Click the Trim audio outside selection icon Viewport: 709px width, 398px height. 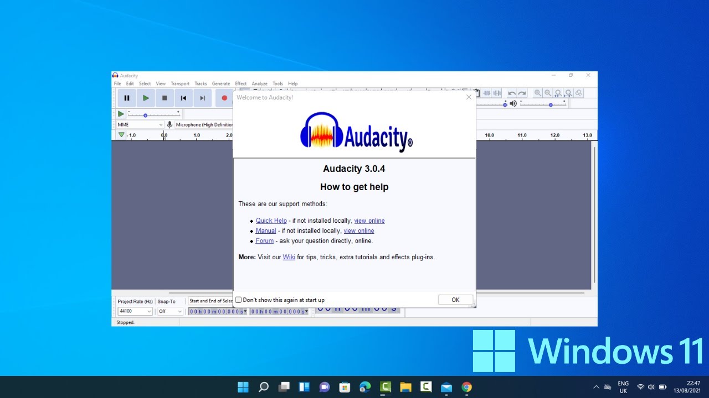(487, 93)
